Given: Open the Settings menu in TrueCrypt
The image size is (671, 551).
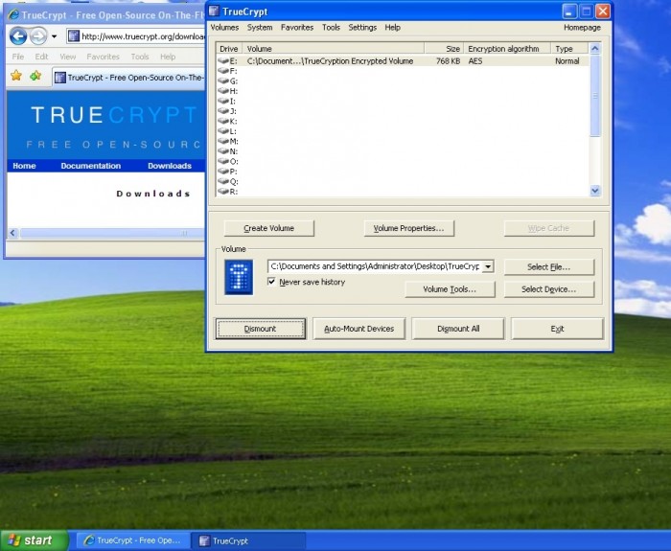Looking at the screenshot, I should (x=362, y=28).
